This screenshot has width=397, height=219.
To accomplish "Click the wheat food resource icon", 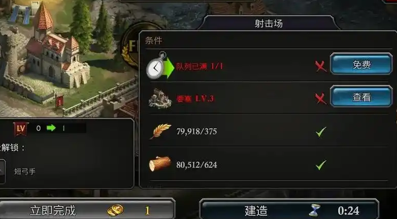I will click(x=160, y=131).
